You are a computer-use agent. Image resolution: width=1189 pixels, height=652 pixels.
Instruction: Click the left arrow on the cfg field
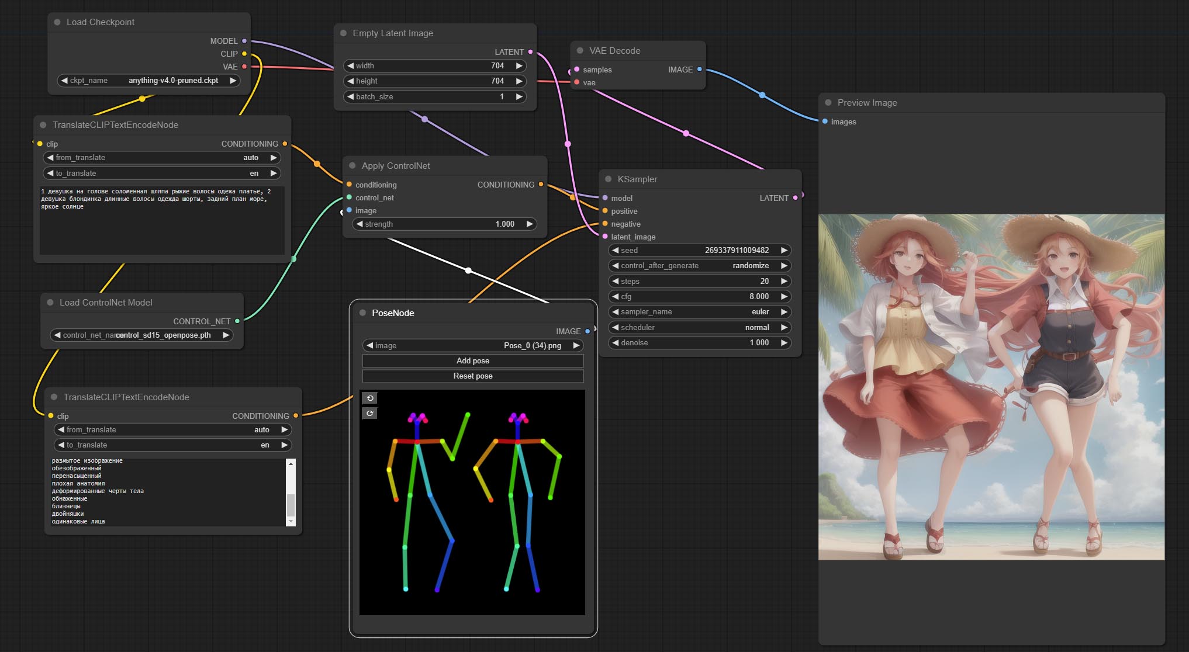click(x=615, y=296)
